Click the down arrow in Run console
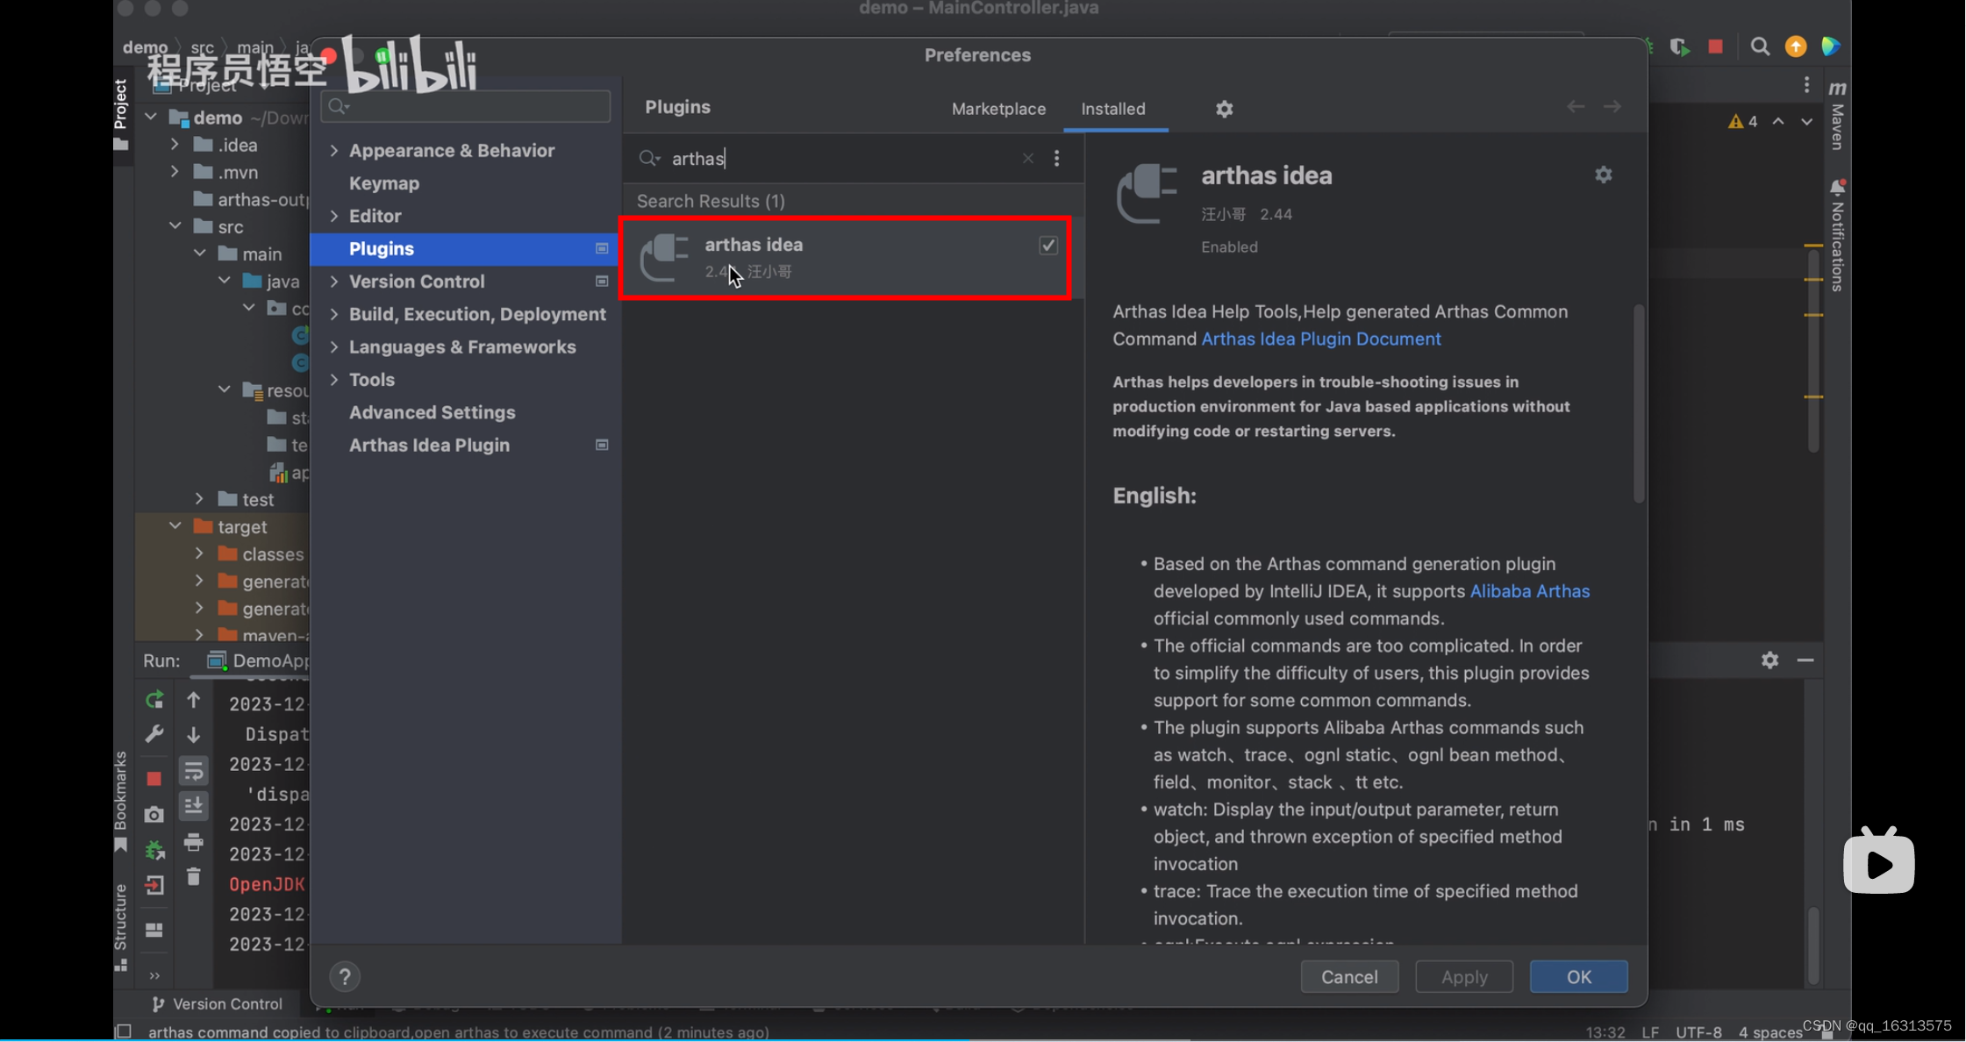The width and height of the screenshot is (1966, 1042). tap(194, 734)
